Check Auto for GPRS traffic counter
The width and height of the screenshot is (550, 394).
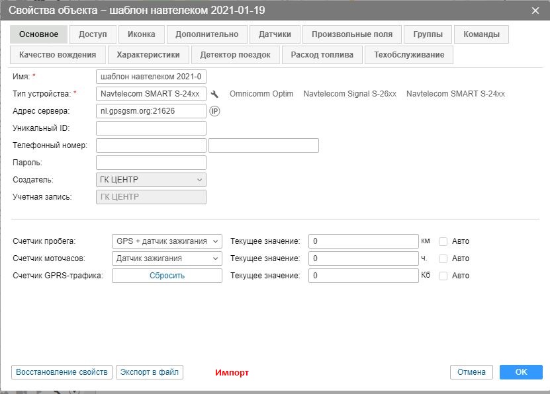tap(443, 276)
